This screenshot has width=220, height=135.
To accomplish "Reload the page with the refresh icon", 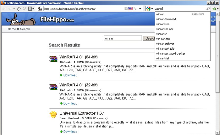I will [19, 9].
